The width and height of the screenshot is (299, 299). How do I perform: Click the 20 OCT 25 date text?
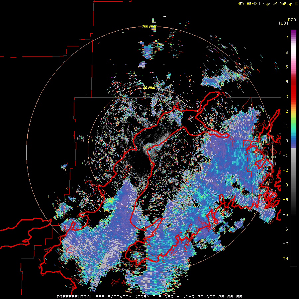click(x=212, y=297)
